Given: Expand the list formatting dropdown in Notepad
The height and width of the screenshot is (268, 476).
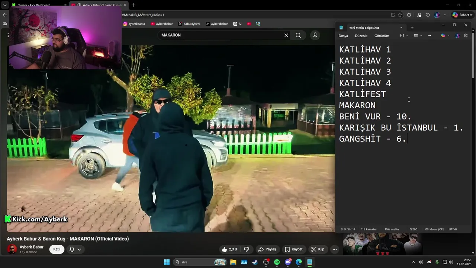Looking at the screenshot, I should tap(418, 36).
